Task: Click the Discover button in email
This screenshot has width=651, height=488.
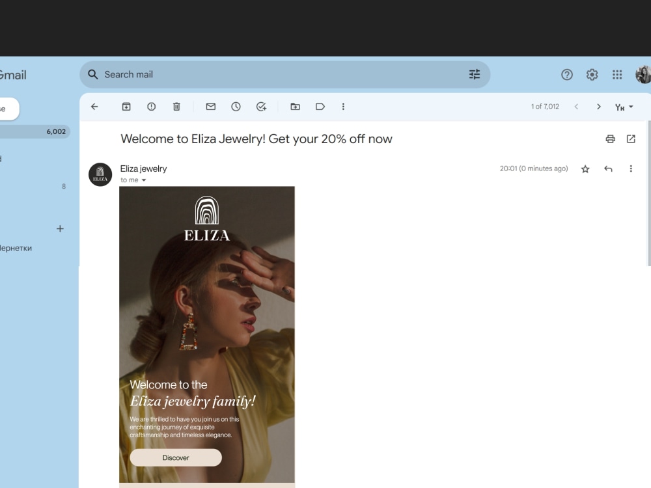Action: (x=176, y=457)
